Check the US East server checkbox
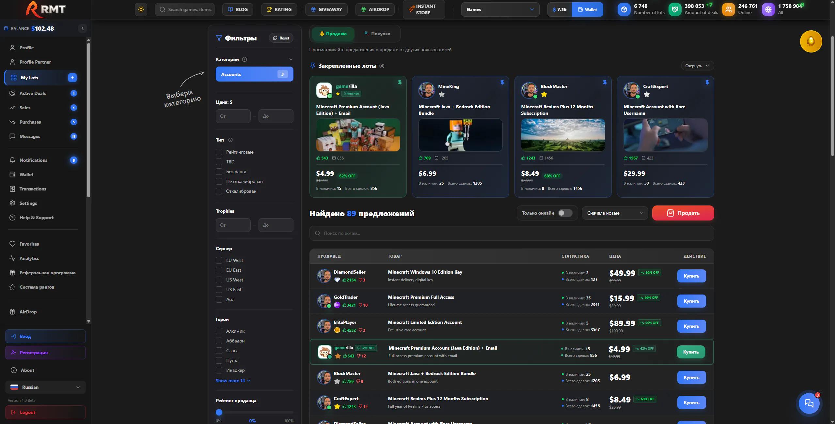 click(x=219, y=290)
